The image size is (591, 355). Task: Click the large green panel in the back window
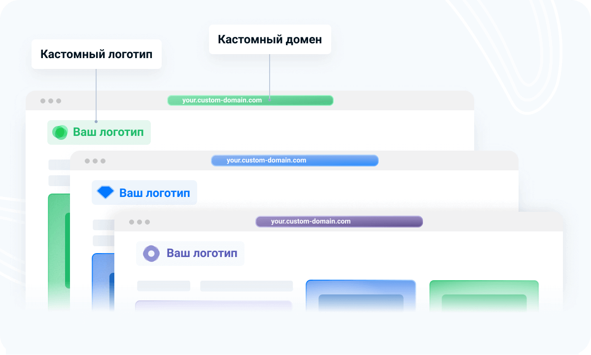58,246
